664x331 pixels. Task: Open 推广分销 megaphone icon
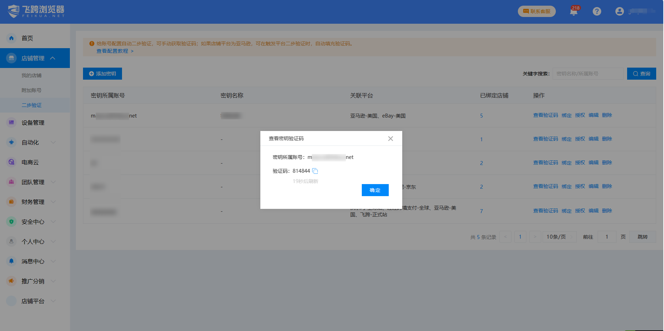[x=11, y=281]
